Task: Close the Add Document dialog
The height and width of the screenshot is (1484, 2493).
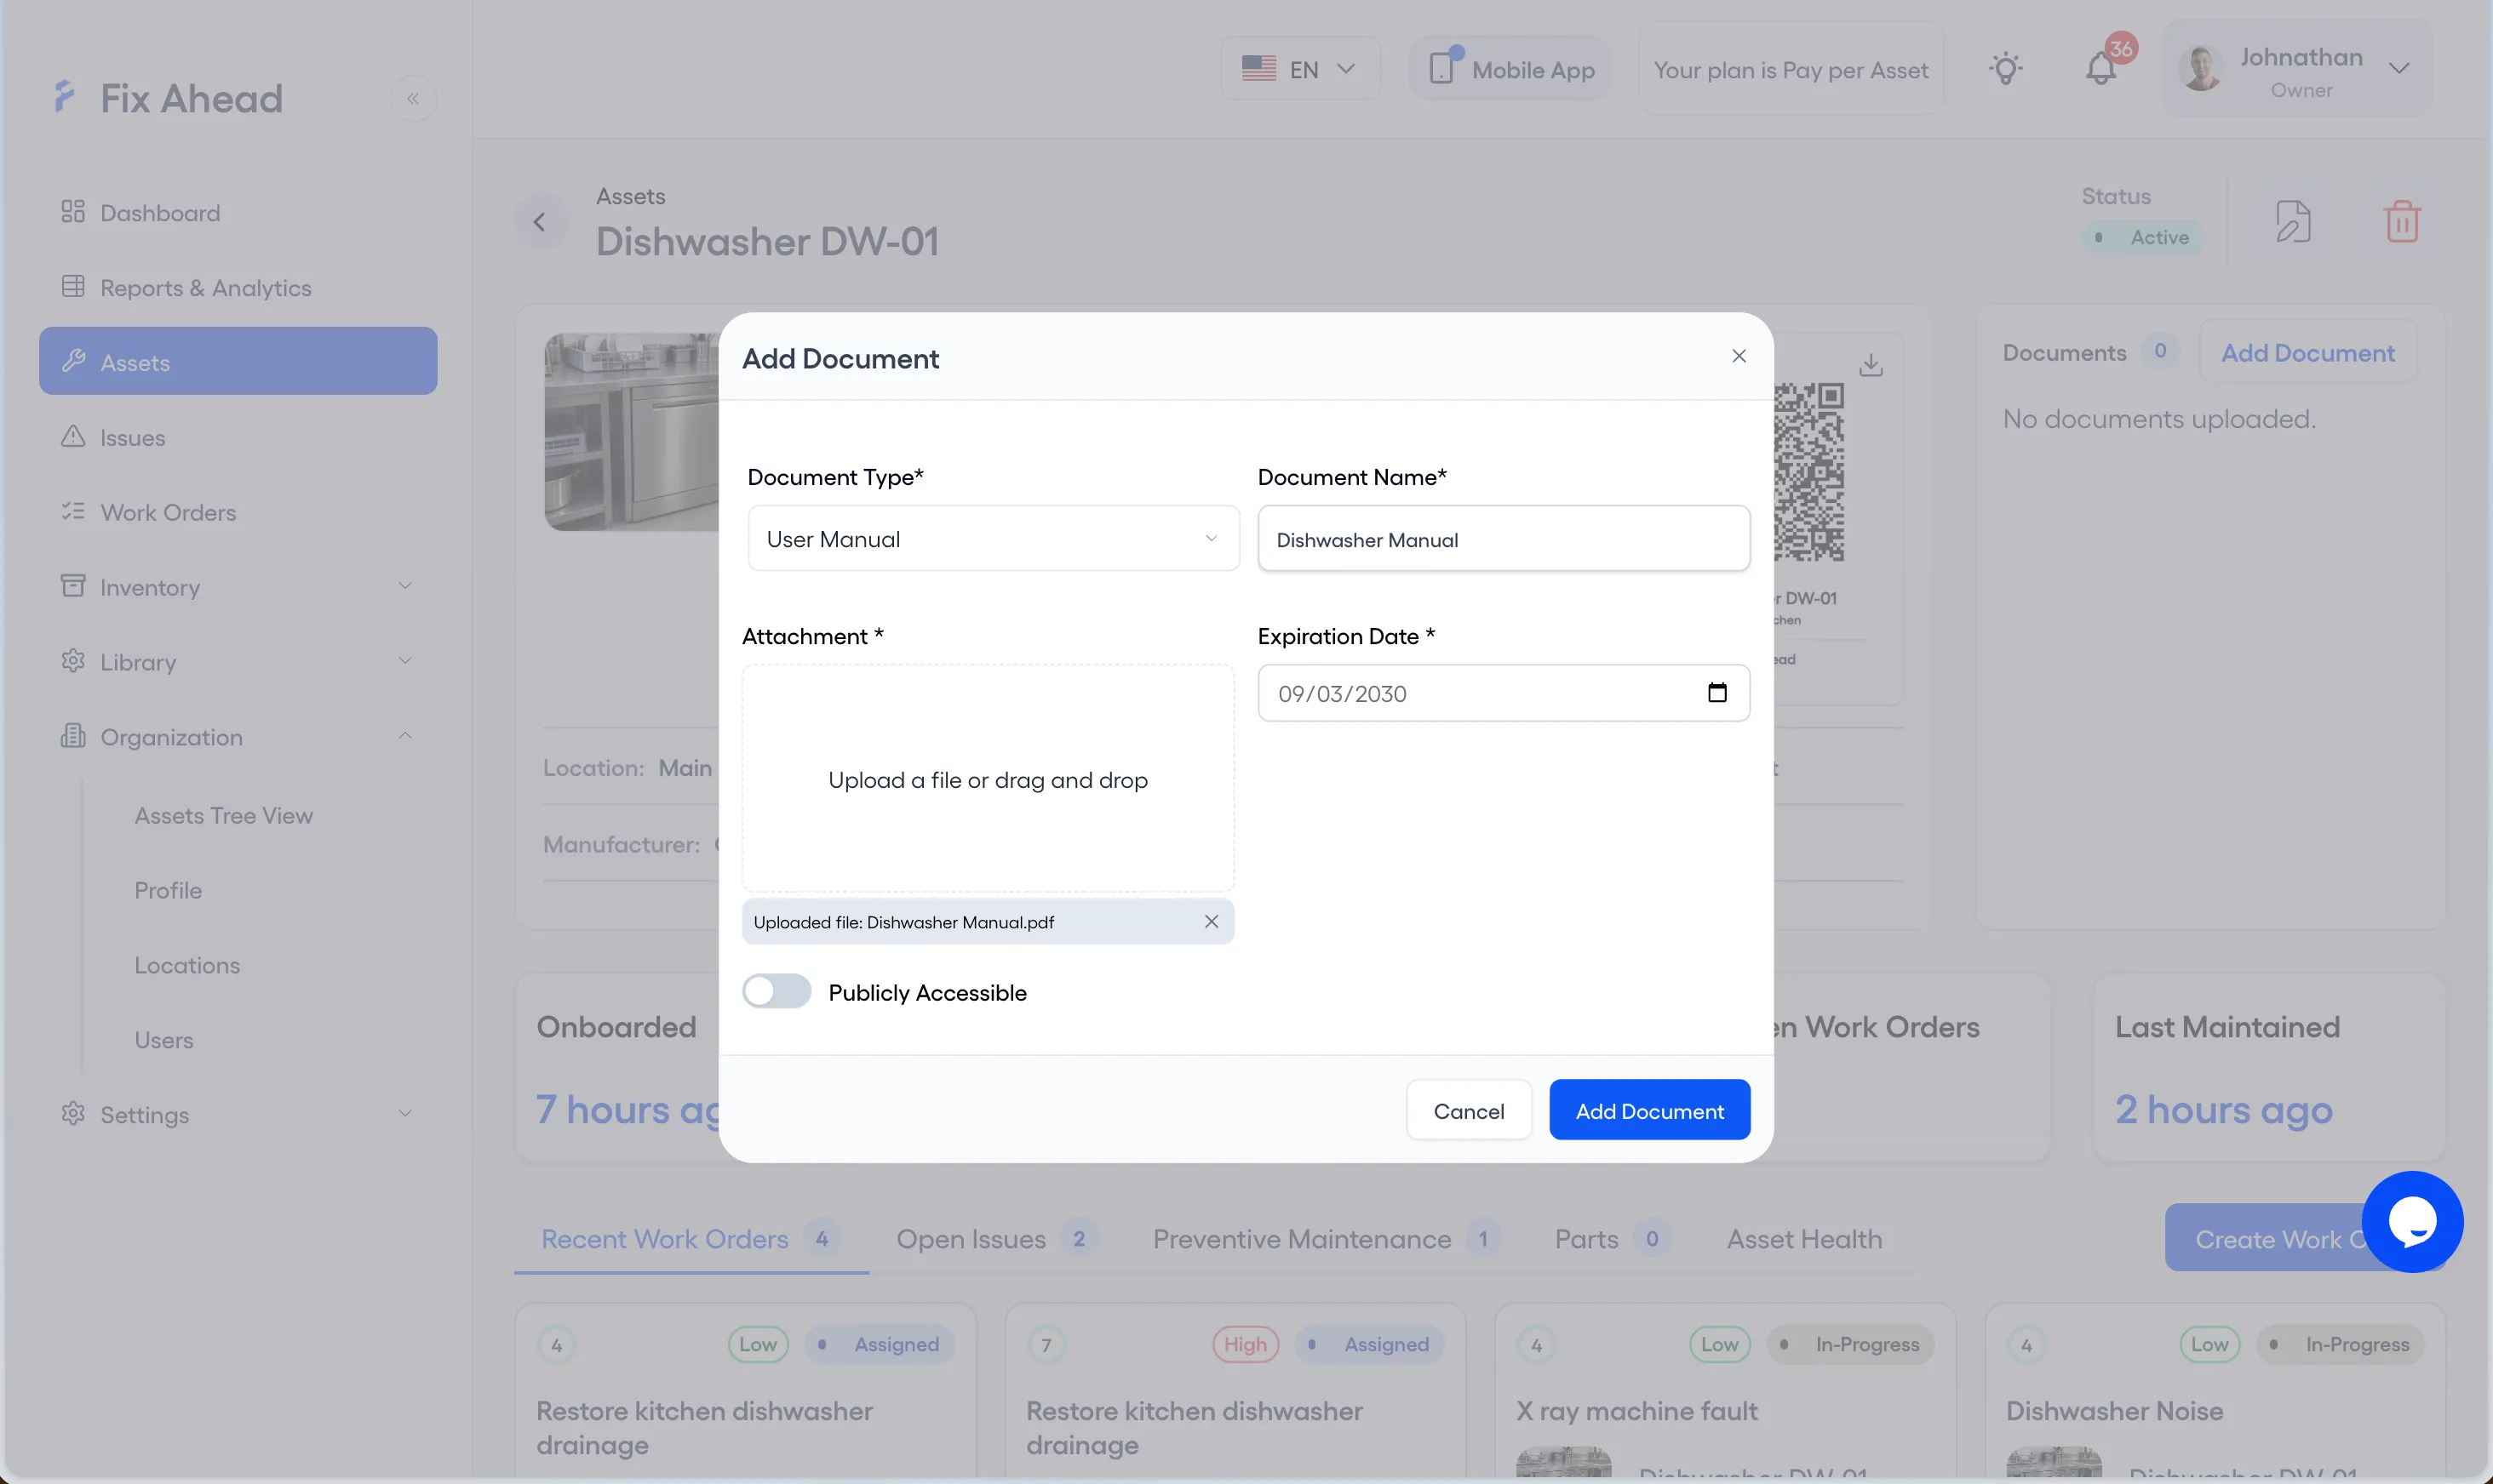Action: click(x=1739, y=357)
